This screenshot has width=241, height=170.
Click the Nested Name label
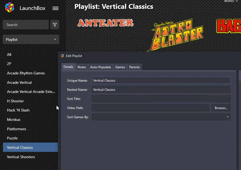click(x=77, y=90)
